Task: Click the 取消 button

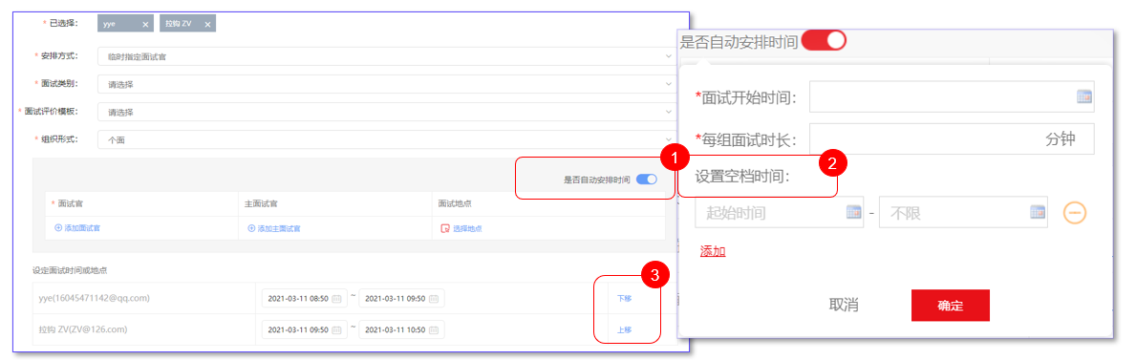Action: tap(844, 305)
